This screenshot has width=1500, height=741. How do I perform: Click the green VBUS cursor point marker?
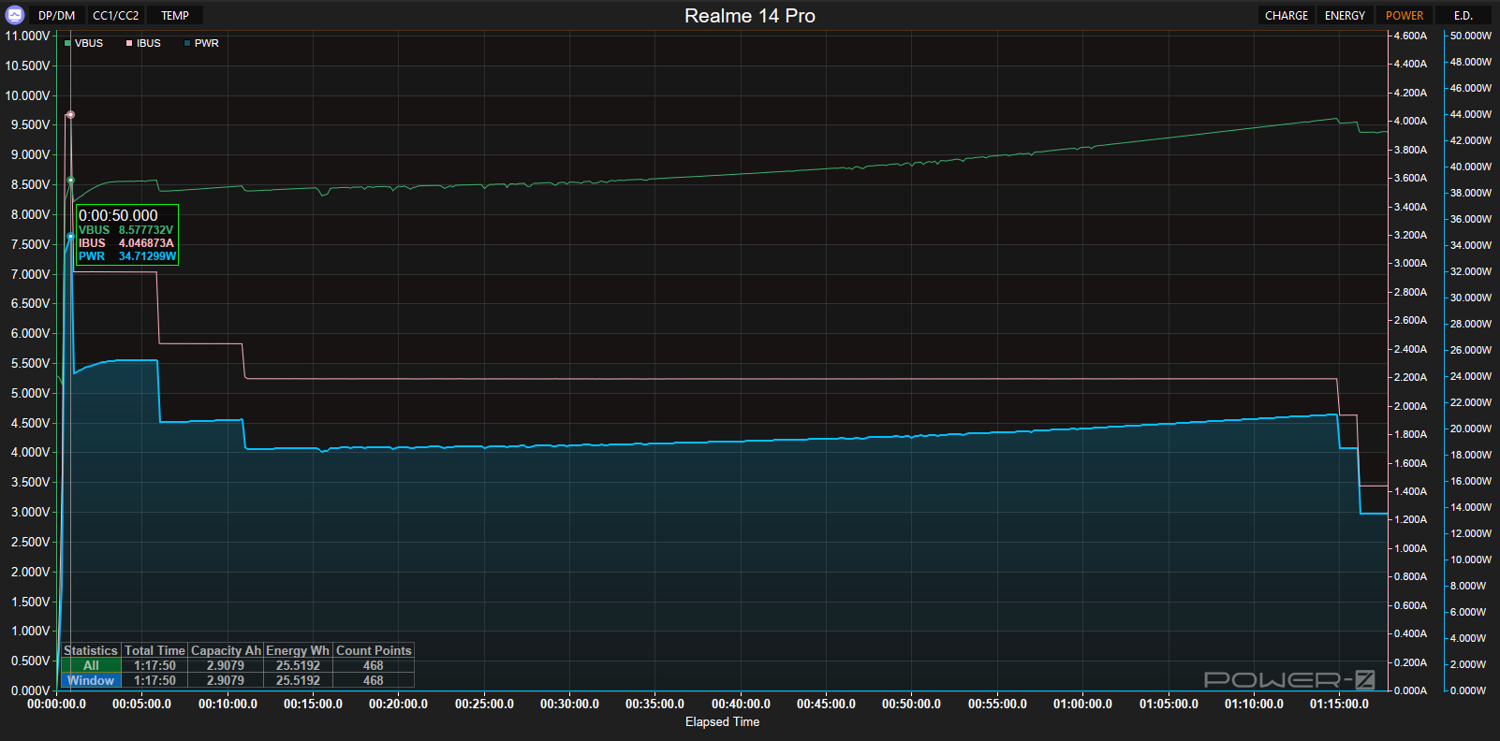(x=70, y=181)
